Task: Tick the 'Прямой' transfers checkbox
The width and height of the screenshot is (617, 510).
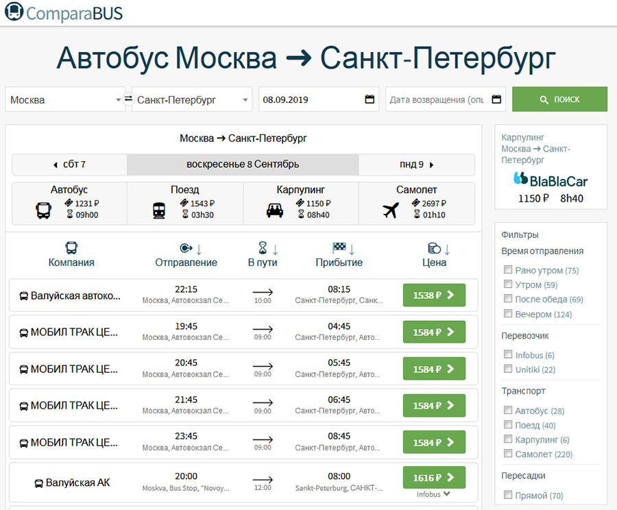Action: (508, 495)
